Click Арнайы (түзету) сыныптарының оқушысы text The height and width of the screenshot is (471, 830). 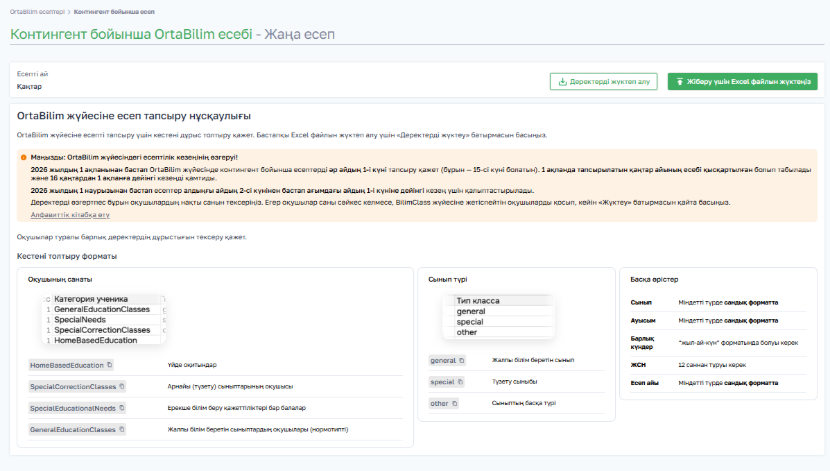click(230, 386)
